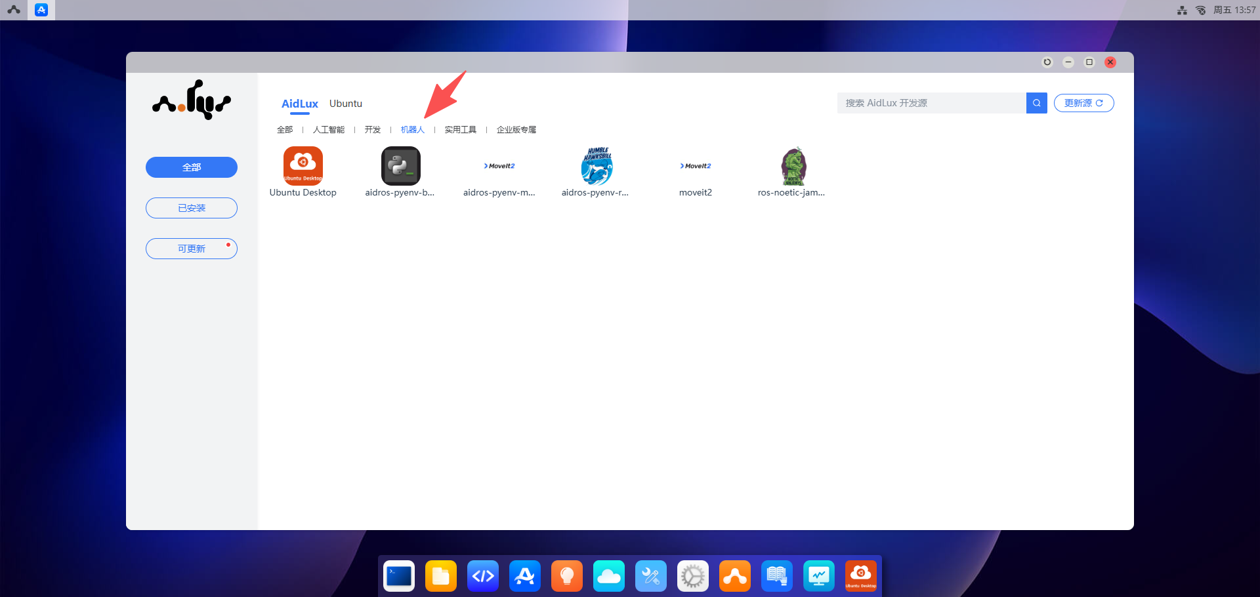Select the 人工智能 category
Viewport: 1260px width, 597px height.
point(329,130)
